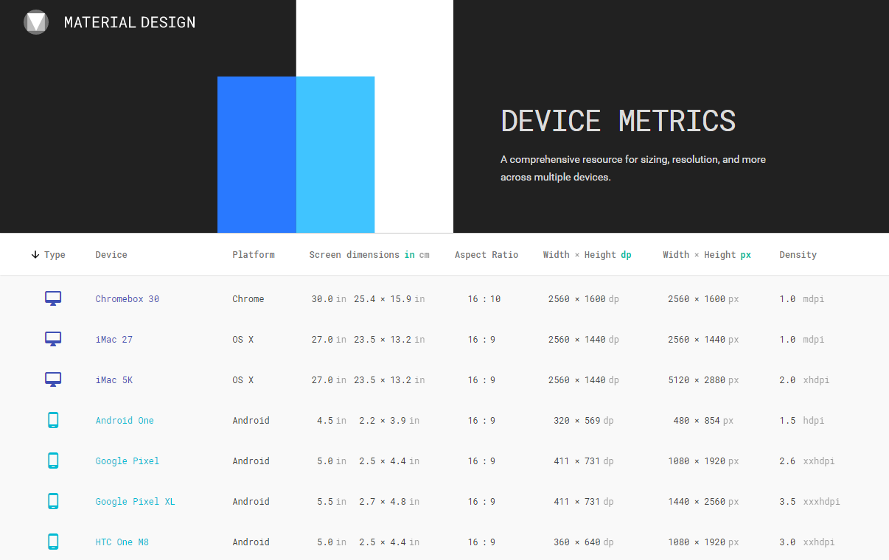Open the MATERIAL DESIGN home link

pyautogui.click(x=130, y=22)
